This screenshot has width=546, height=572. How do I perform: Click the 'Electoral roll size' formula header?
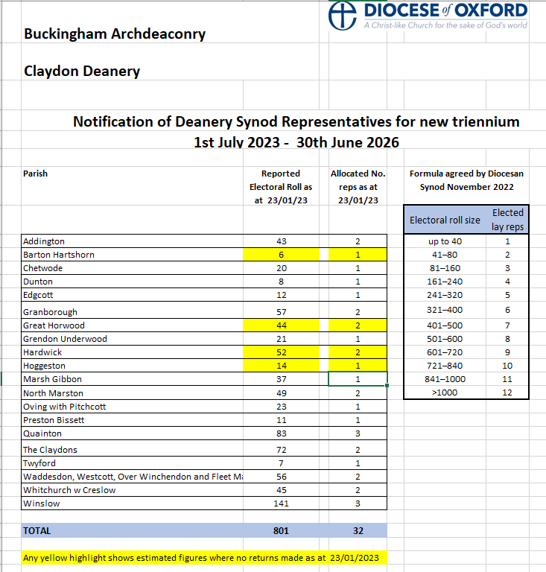[x=445, y=220]
